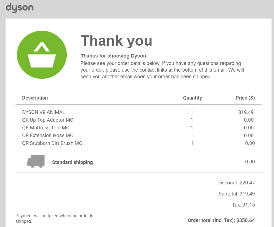Click the 319.49 price of Dyson V8
Viewport: 274px width, 227px height.
[x=246, y=112]
